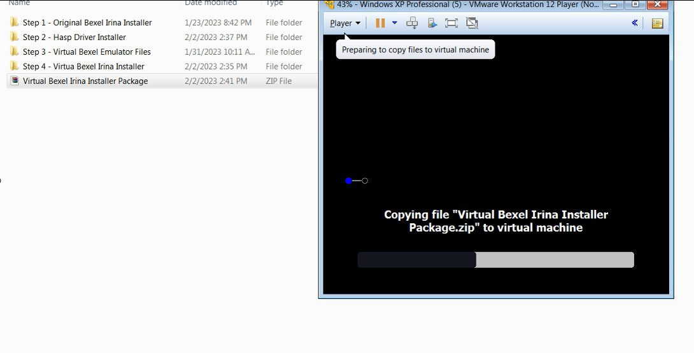
Task: Enter VMware full screen mode
Action: 451,23
